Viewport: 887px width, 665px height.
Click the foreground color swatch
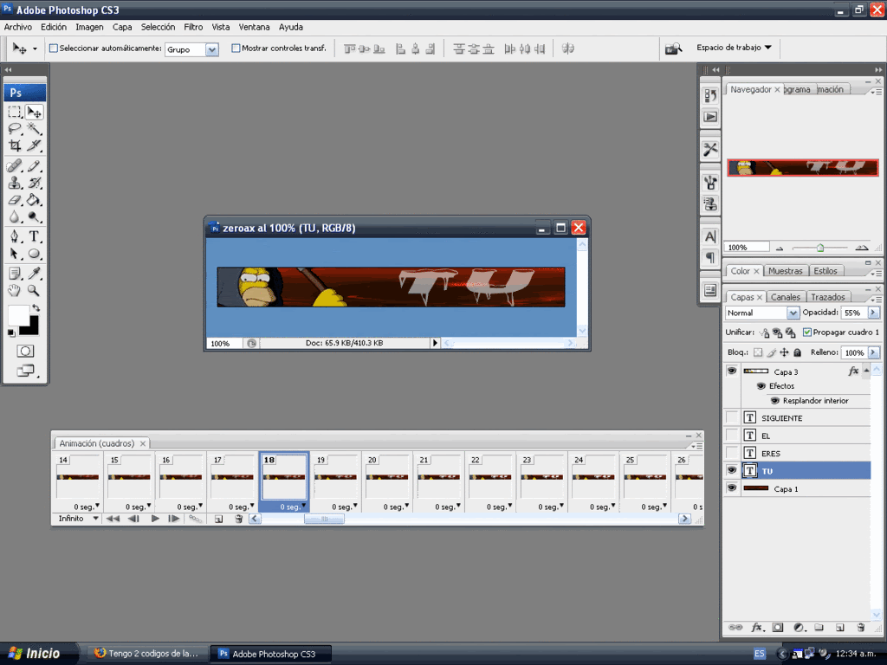pyautogui.click(x=18, y=314)
